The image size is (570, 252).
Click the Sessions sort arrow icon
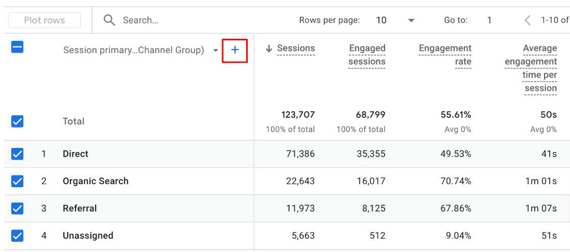pos(269,49)
